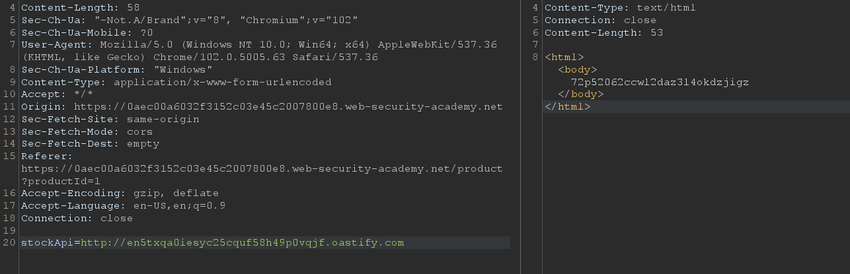The height and width of the screenshot is (274, 850).
Task: Click the stockApi parameter name
Action: 47,243
